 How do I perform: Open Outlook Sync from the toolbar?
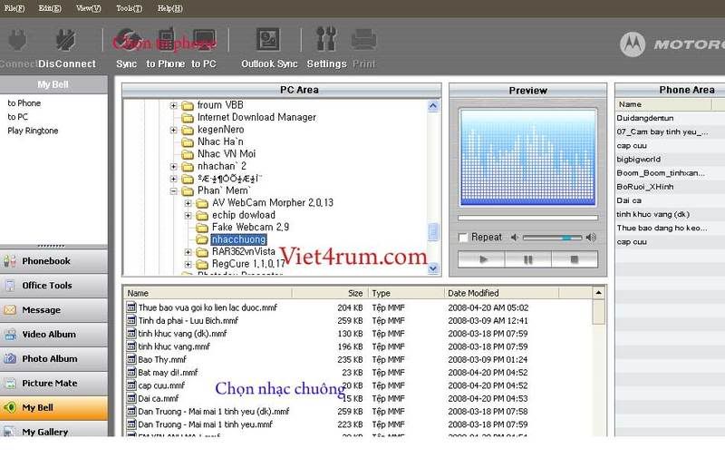(268, 40)
